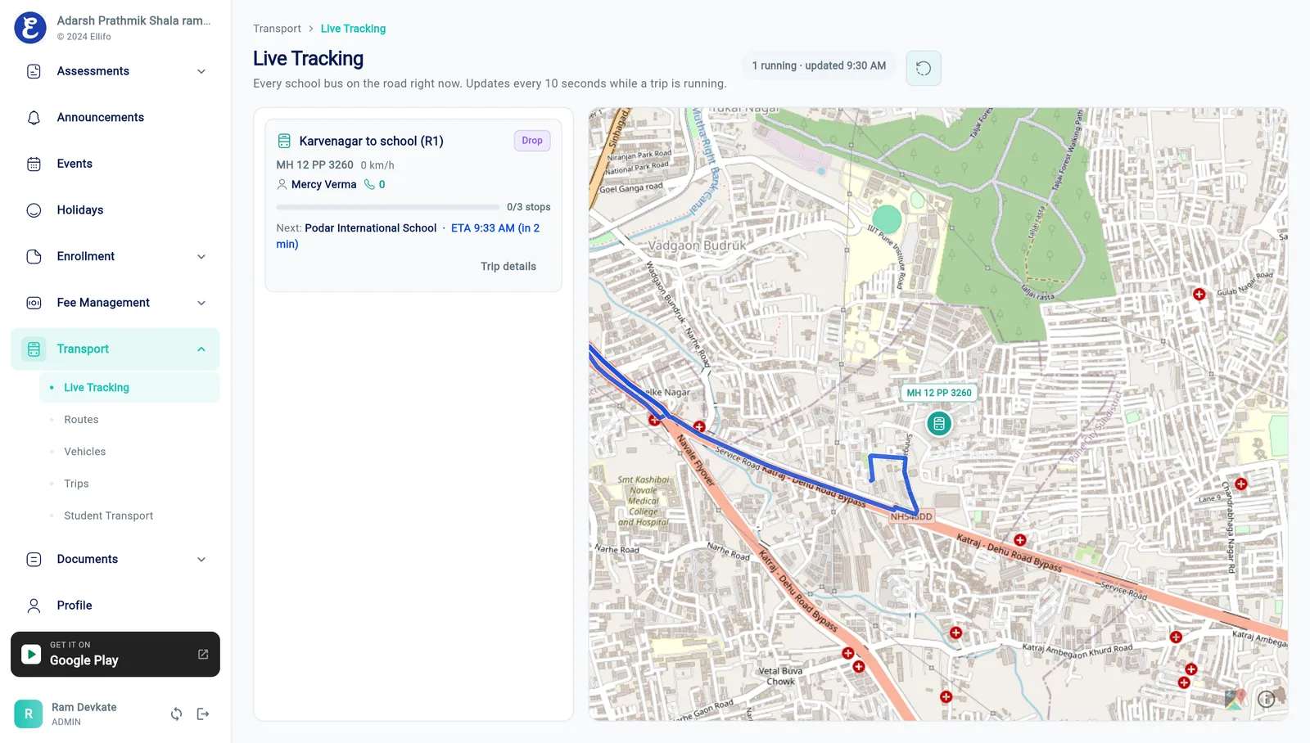
Task: Click the Transport sidebar bus icon
Action: pyautogui.click(x=34, y=349)
